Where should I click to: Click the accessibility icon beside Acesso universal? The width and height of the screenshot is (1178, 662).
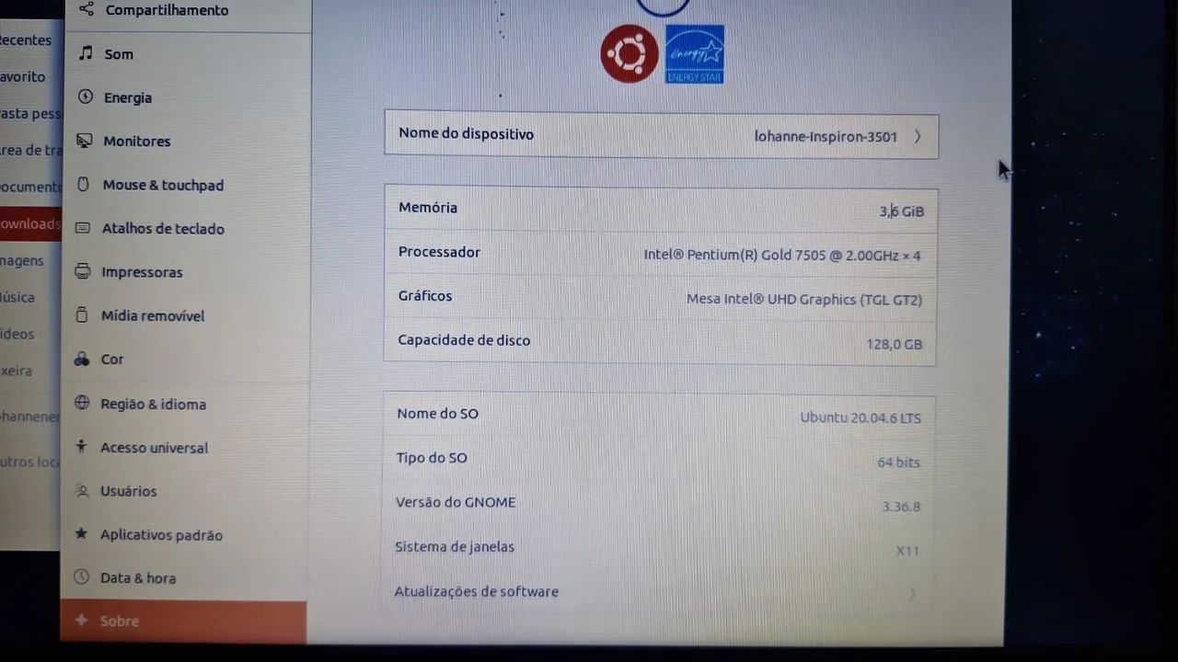(81, 447)
